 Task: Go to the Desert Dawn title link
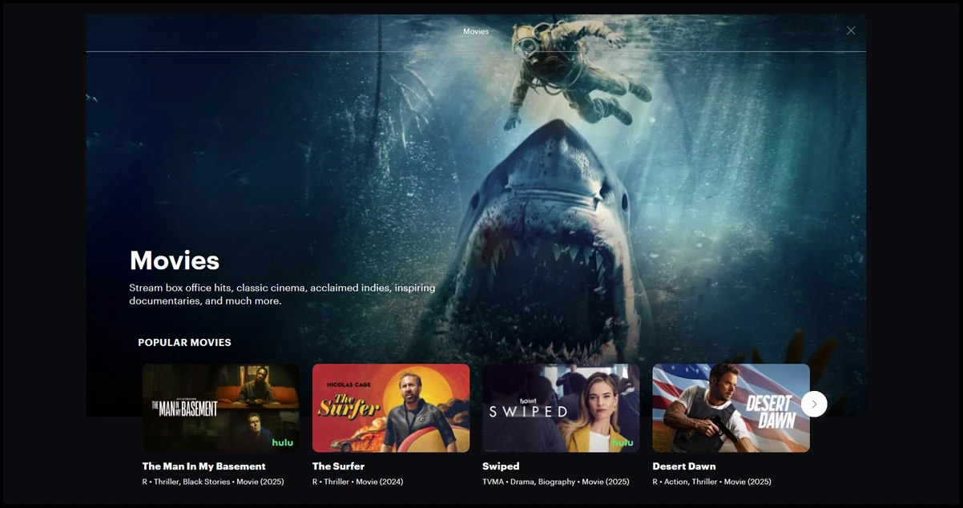pos(684,466)
